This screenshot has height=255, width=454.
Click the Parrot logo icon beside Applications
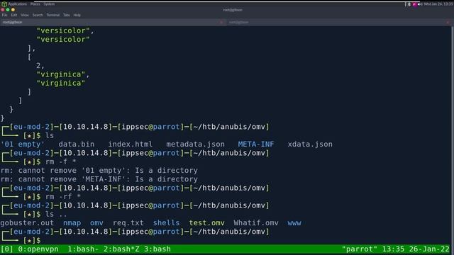(4, 4)
